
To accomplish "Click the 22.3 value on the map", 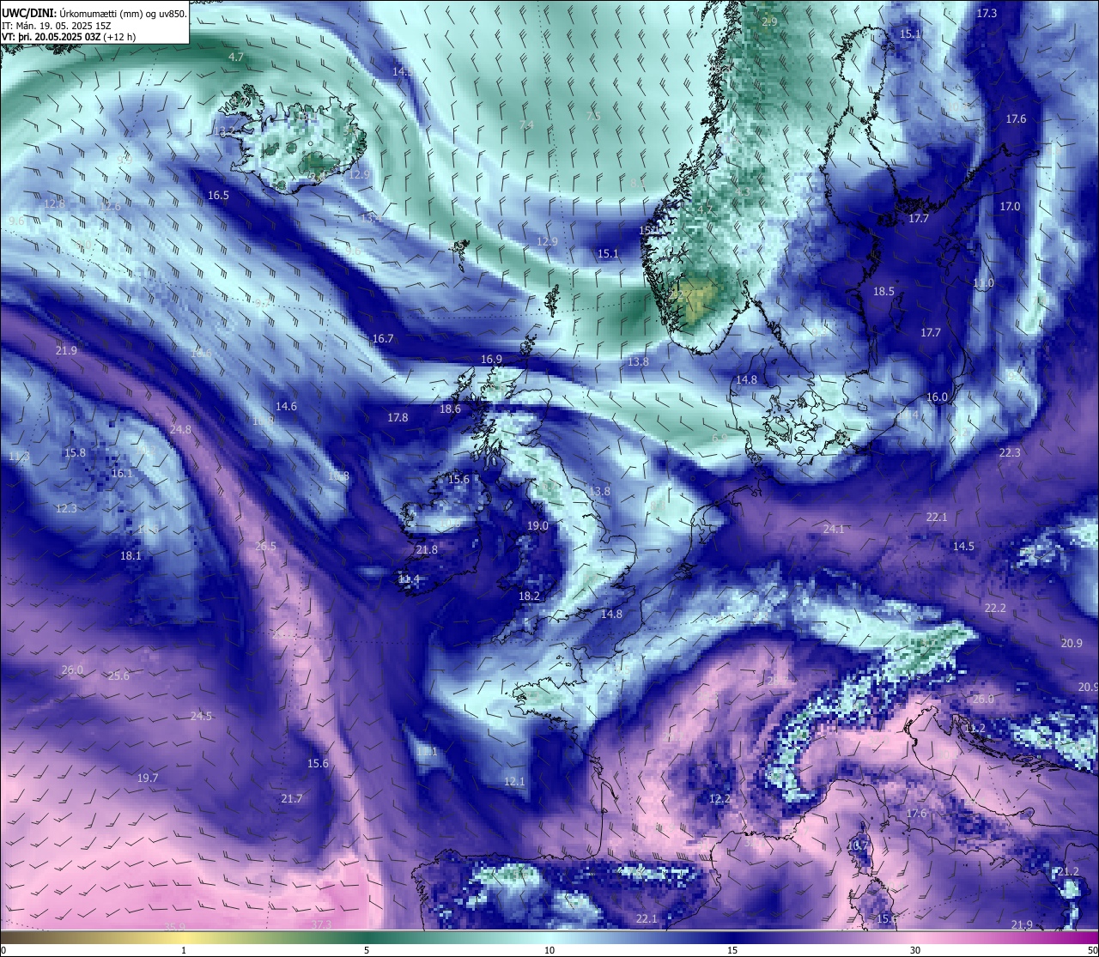I will [x=1010, y=453].
